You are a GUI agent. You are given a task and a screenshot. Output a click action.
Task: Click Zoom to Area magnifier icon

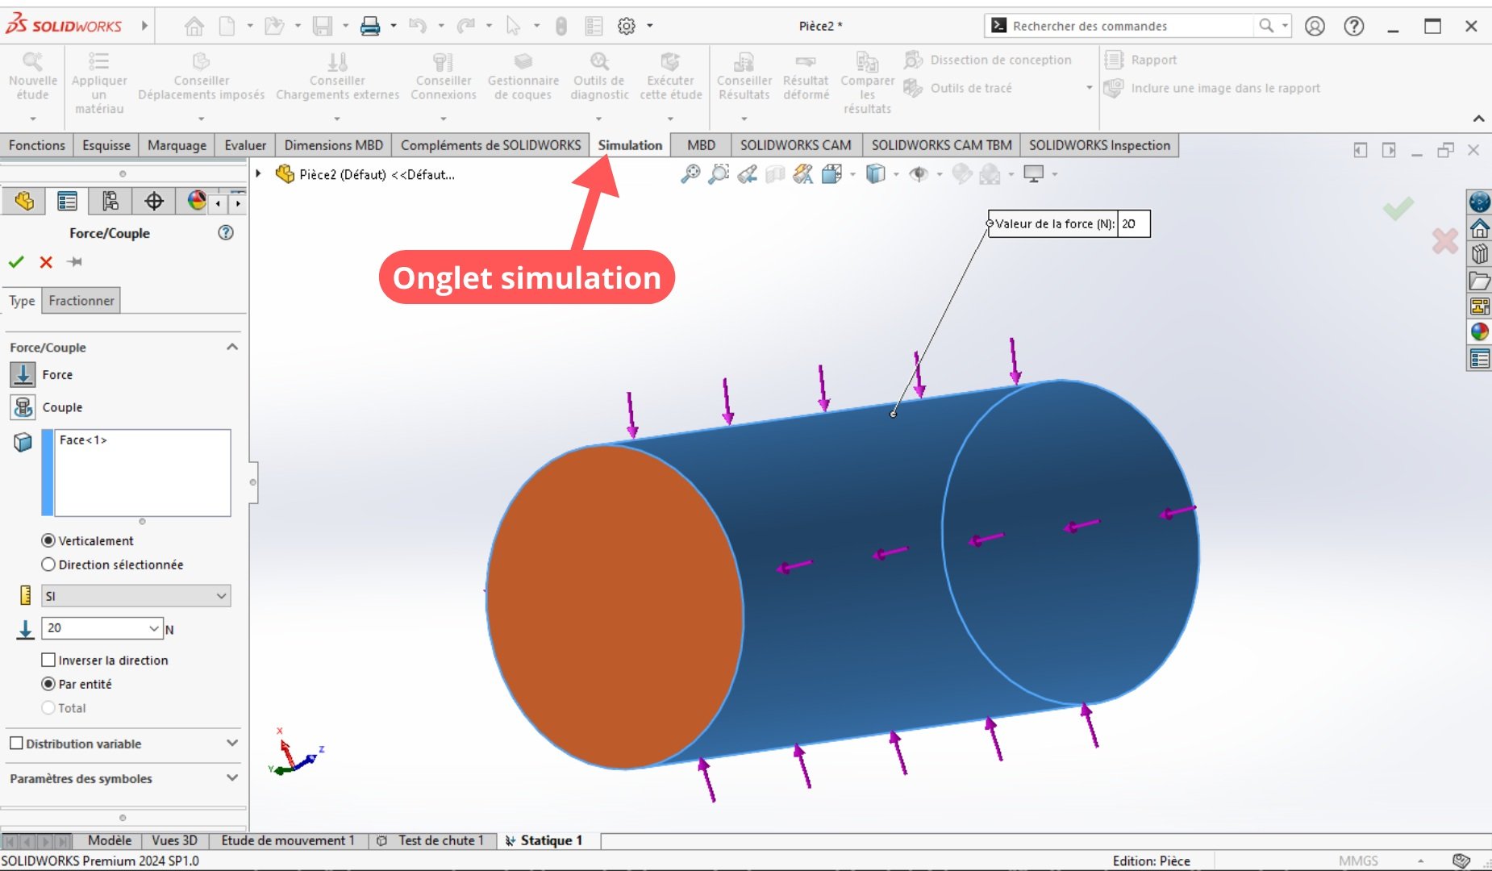point(719,174)
